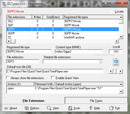Click the extensions list horizontal scroll thumb
Image resolution: width=130 pixels, height=114 pixels.
point(13,41)
